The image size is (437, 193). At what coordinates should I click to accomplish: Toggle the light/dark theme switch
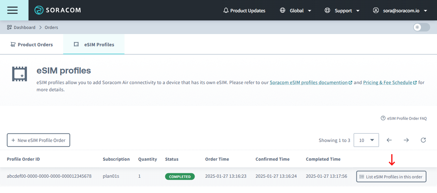click(x=421, y=27)
